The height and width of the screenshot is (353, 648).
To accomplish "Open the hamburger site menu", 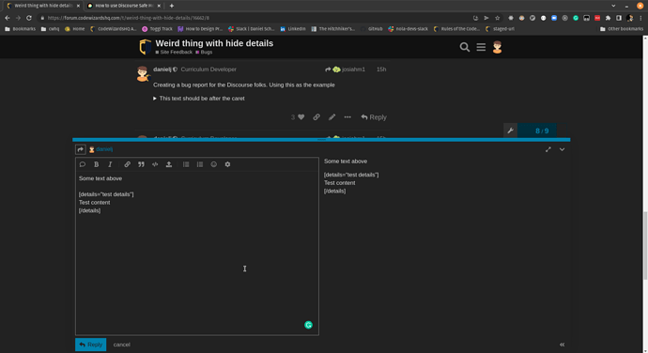I will point(481,47).
